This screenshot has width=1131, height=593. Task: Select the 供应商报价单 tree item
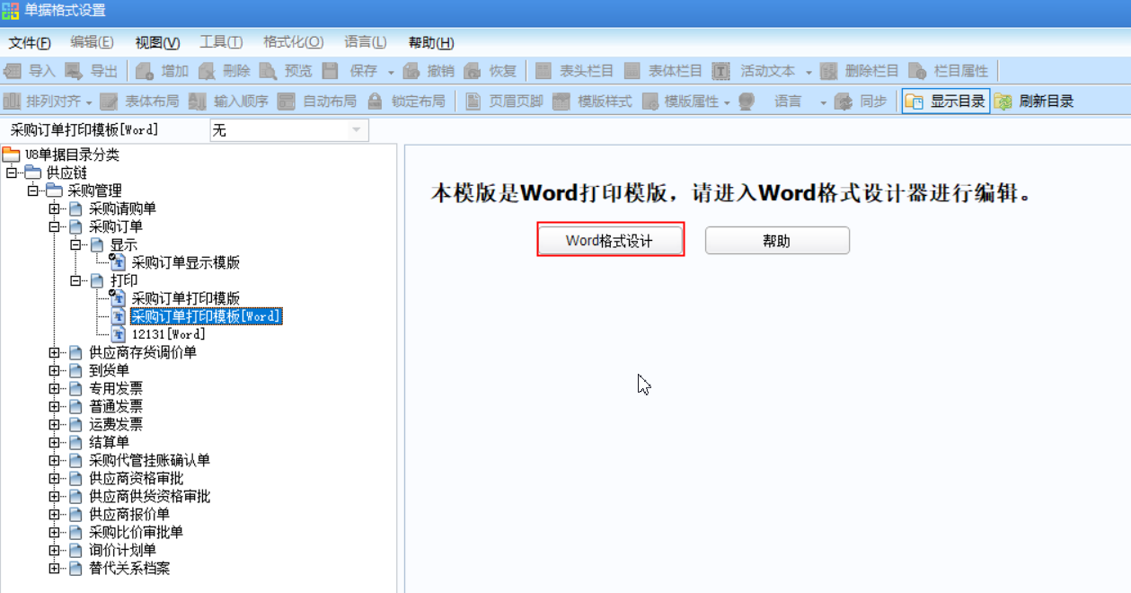[128, 514]
